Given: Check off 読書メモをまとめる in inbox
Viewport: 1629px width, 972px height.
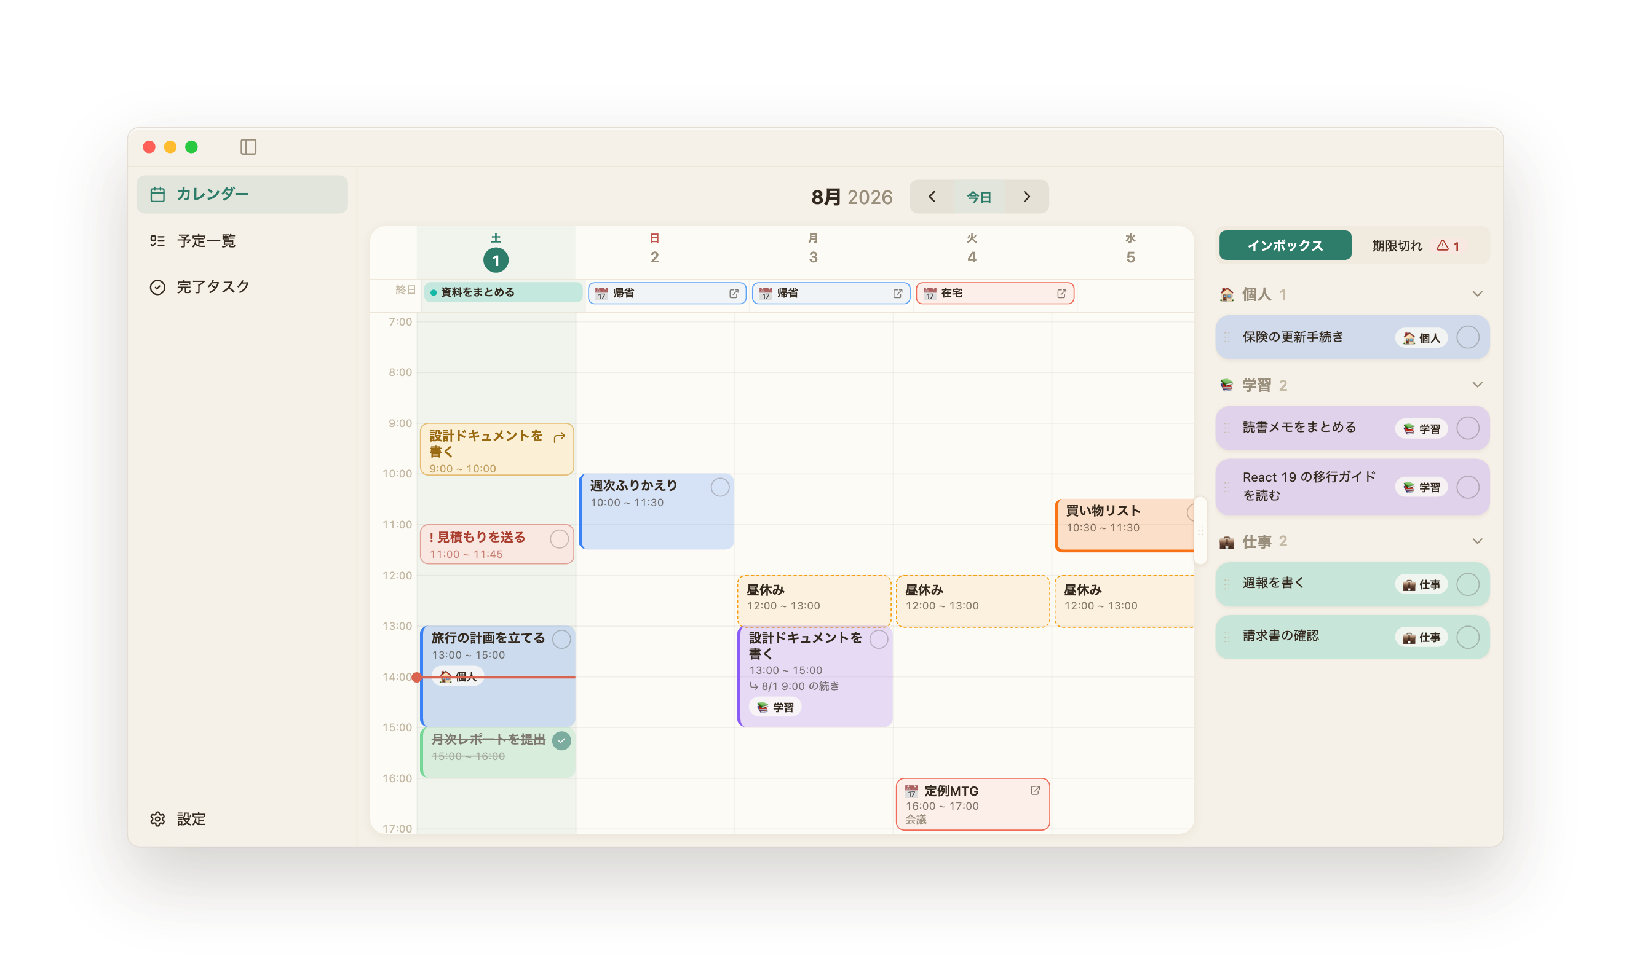Looking at the screenshot, I should [x=1468, y=428].
